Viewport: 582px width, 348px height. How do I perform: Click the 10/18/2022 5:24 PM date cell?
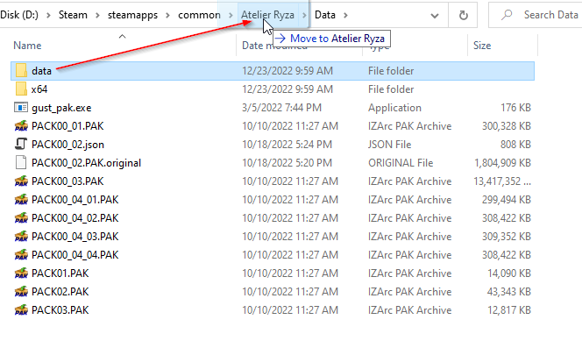[x=287, y=145]
